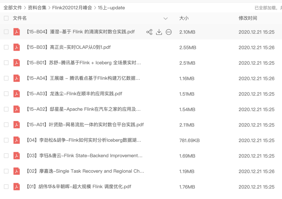This screenshot has width=282, height=199.
Task: Go to 全部文件 in the breadcrumb
Action: tap(13, 8)
